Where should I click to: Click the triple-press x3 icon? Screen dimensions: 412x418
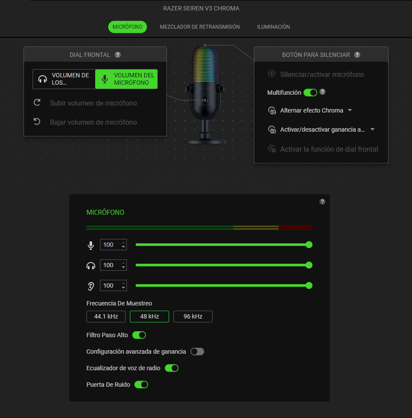(x=272, y=129)
